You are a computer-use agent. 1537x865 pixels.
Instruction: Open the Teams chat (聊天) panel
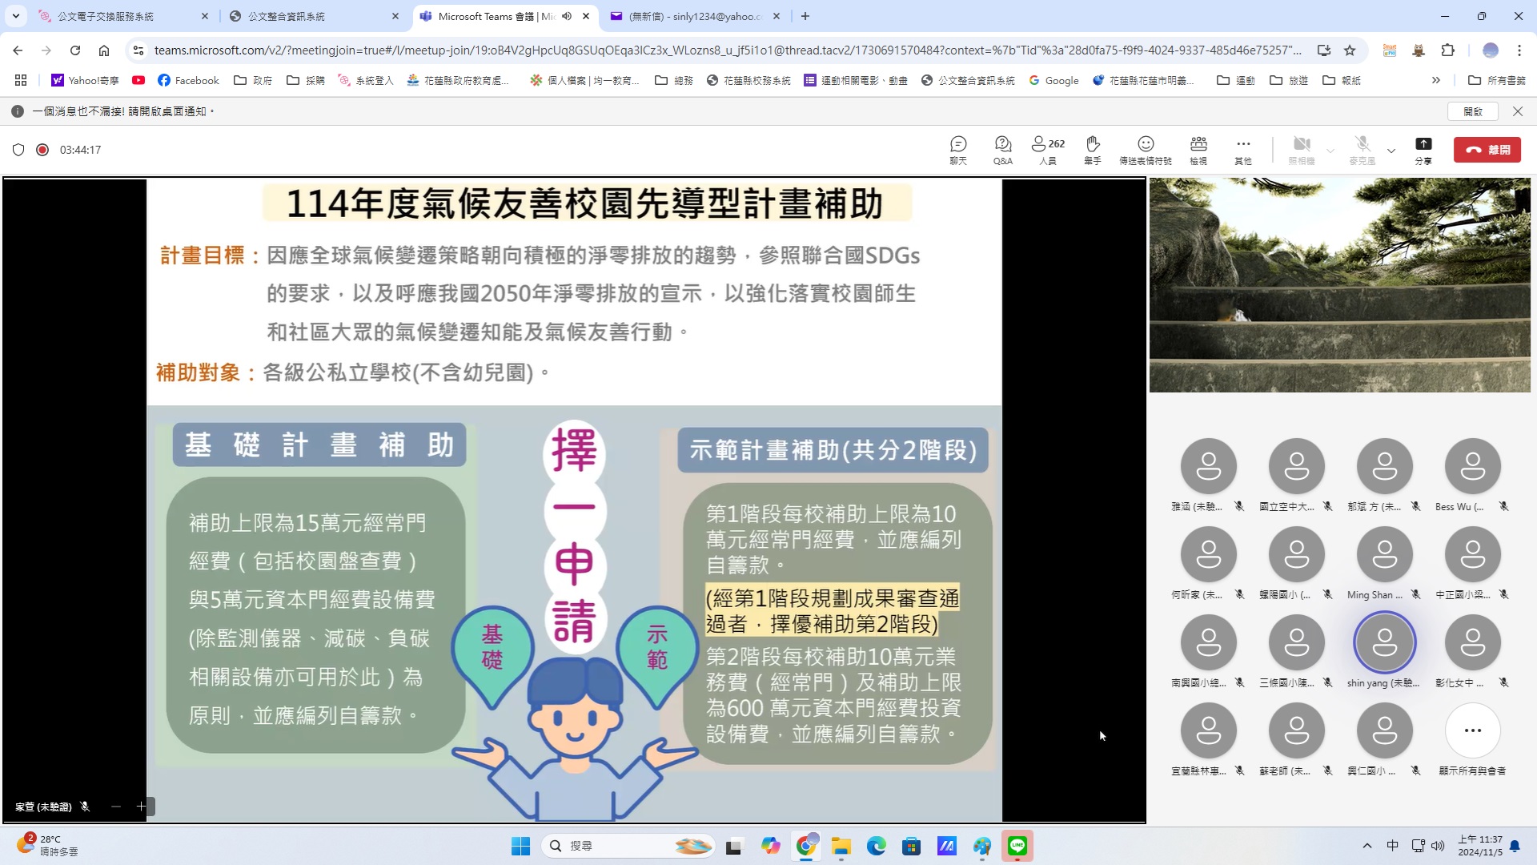(x=958, y=149)
